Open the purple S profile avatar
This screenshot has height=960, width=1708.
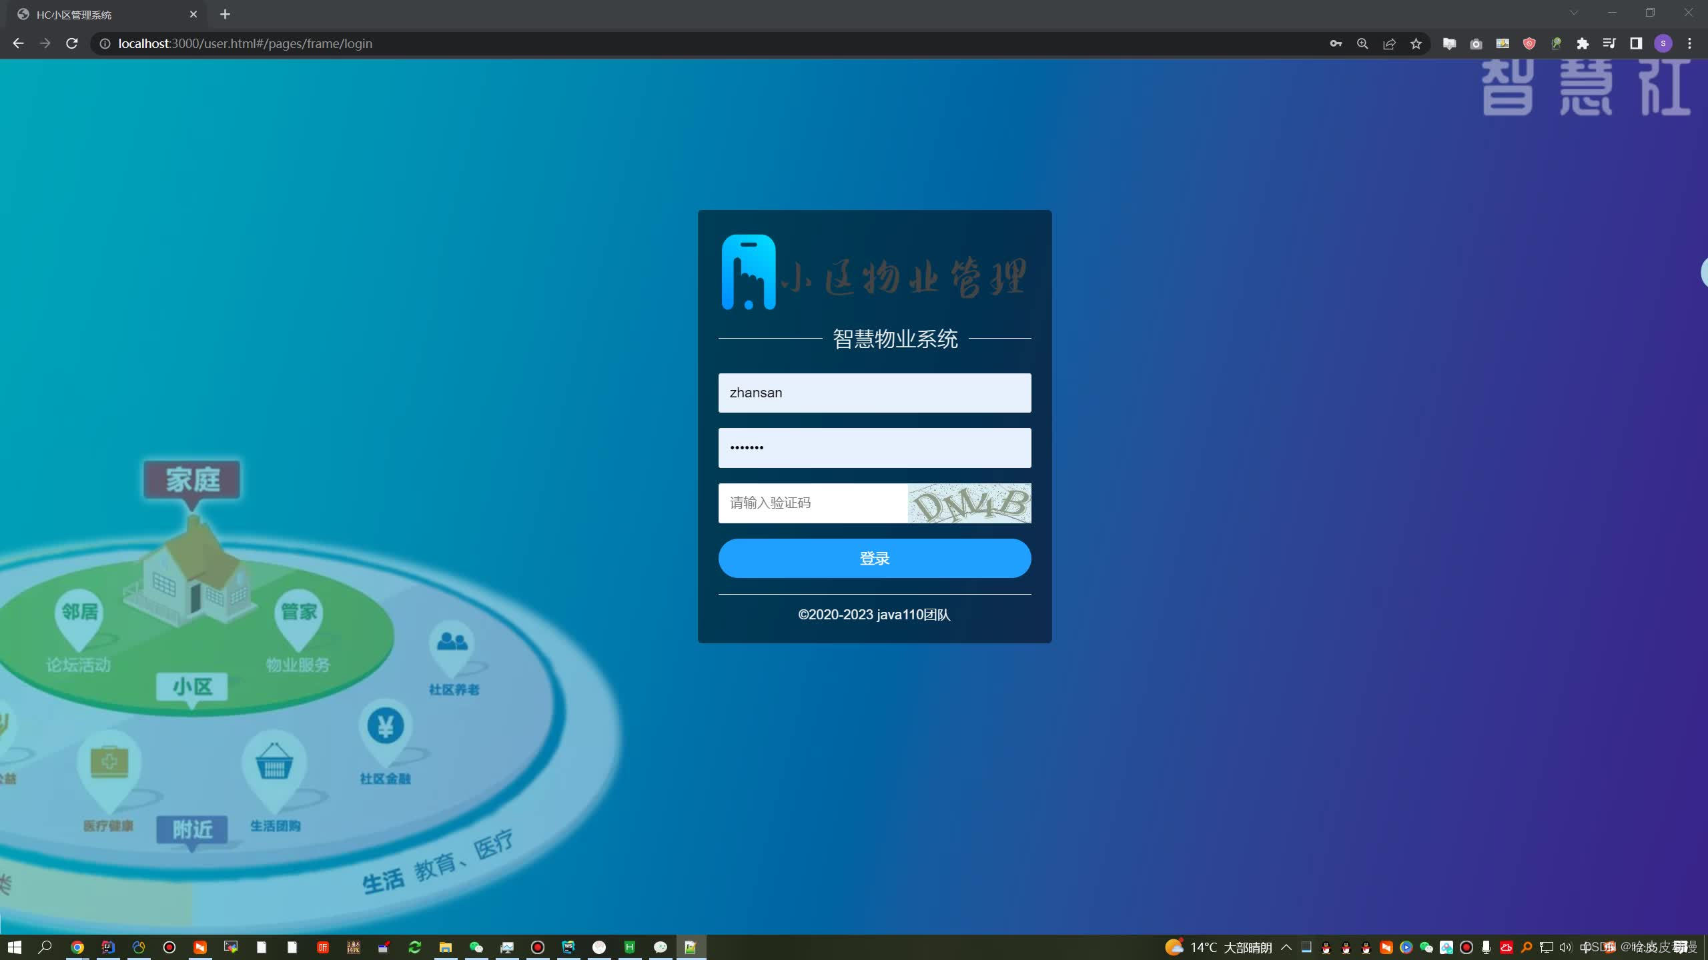coord(1663,44)
